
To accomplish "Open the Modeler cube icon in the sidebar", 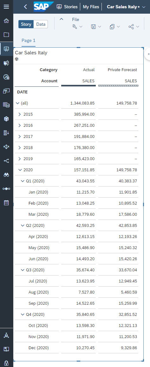I will tap(6, 119).
